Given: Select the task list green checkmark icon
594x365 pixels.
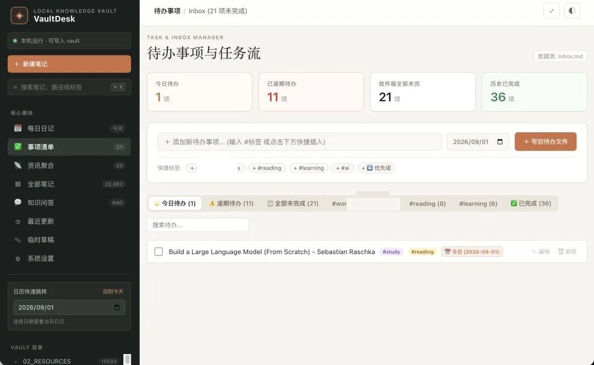Looking at the screenshot, I should pos(18,147).
